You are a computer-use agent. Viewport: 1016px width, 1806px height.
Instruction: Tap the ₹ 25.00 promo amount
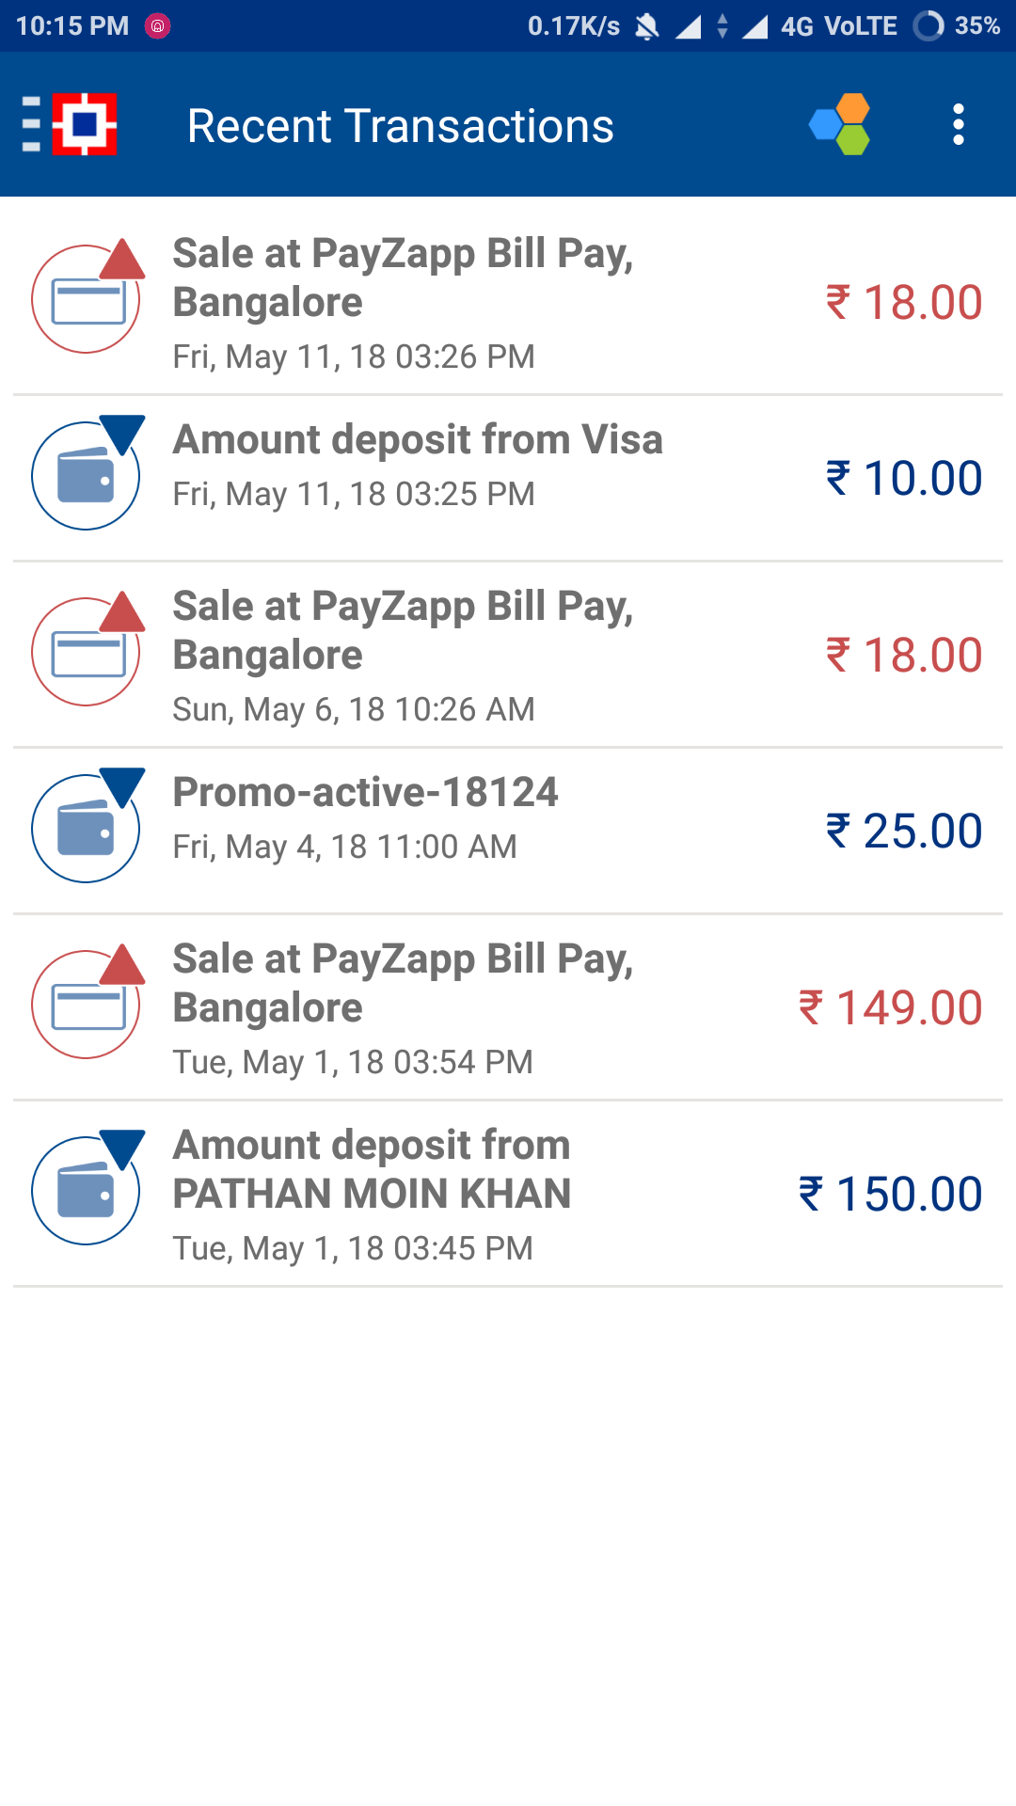click(903, 831)
